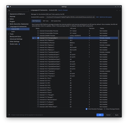This screenshot has height=125, width=128.
Task: Focus the settings search field
Action: [18, 10]
